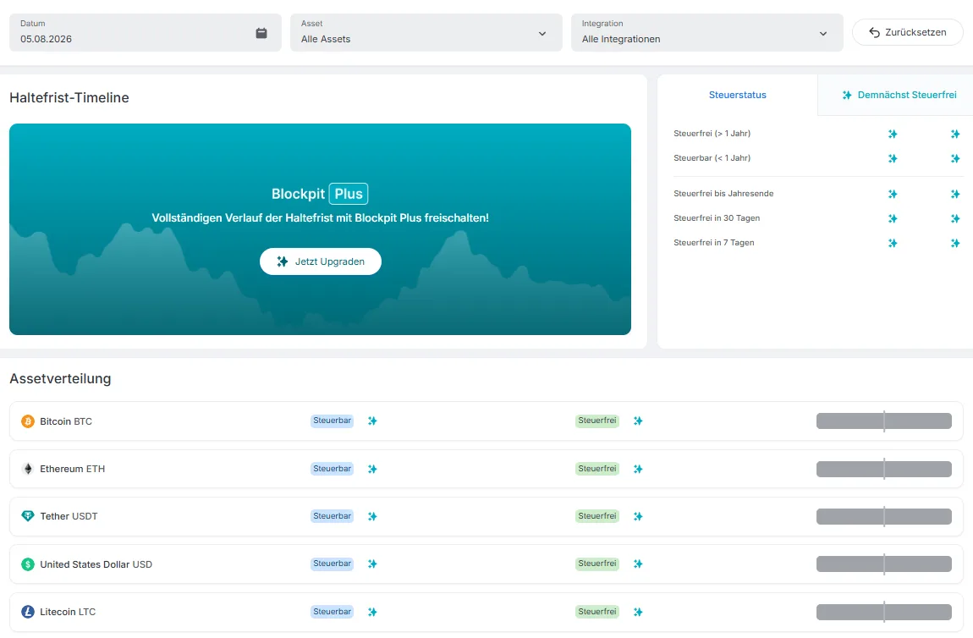Click the first sparkle in 'Steuerfrei in 7 Tagen' row
The image size is (973, 638).
pos(893,244)
